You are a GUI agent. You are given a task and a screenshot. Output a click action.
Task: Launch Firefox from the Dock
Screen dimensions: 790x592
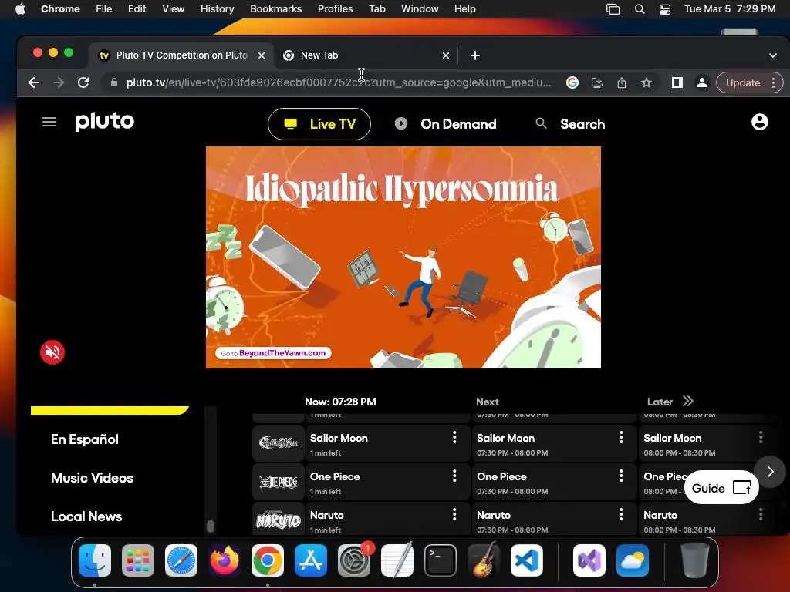225,560
